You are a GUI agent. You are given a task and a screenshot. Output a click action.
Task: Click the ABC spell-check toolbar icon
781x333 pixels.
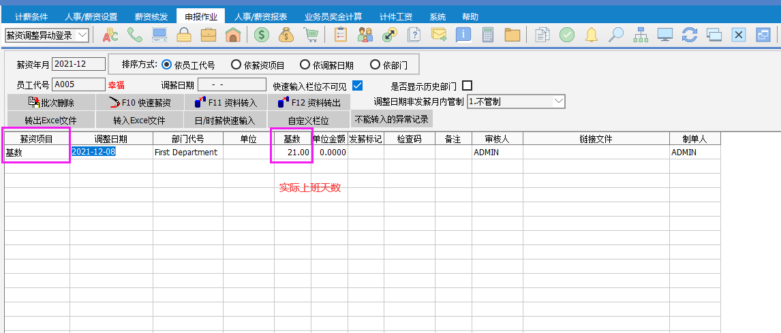pyautogui.click(x=110, y=35)
